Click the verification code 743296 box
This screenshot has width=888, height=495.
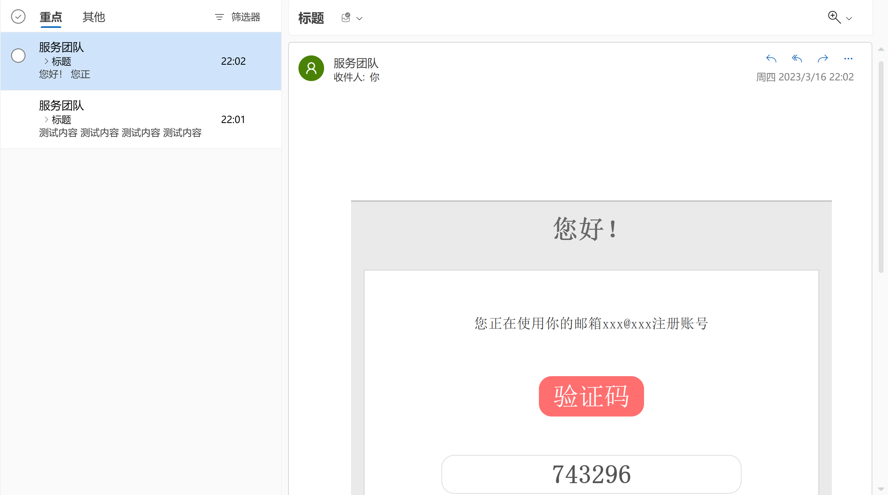point(591,474)
